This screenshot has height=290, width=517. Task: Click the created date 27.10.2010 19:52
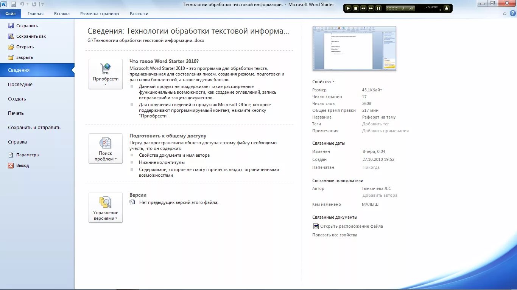point(378,159)
